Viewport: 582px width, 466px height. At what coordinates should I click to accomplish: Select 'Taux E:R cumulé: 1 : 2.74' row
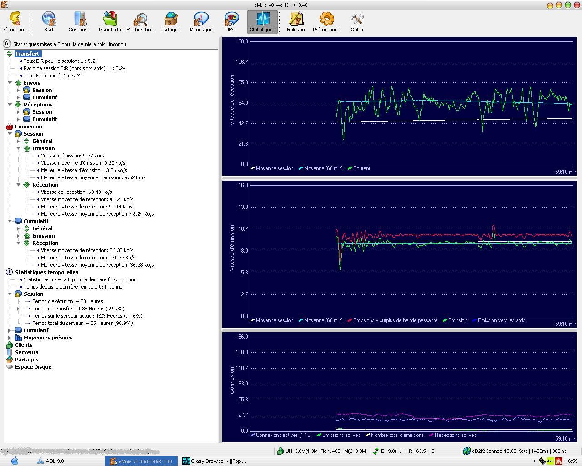coord(52,76)
